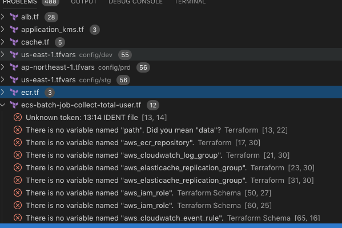
Task: Click error icon of aws_ecr_repository problem
Action: [x=18, y=143]
